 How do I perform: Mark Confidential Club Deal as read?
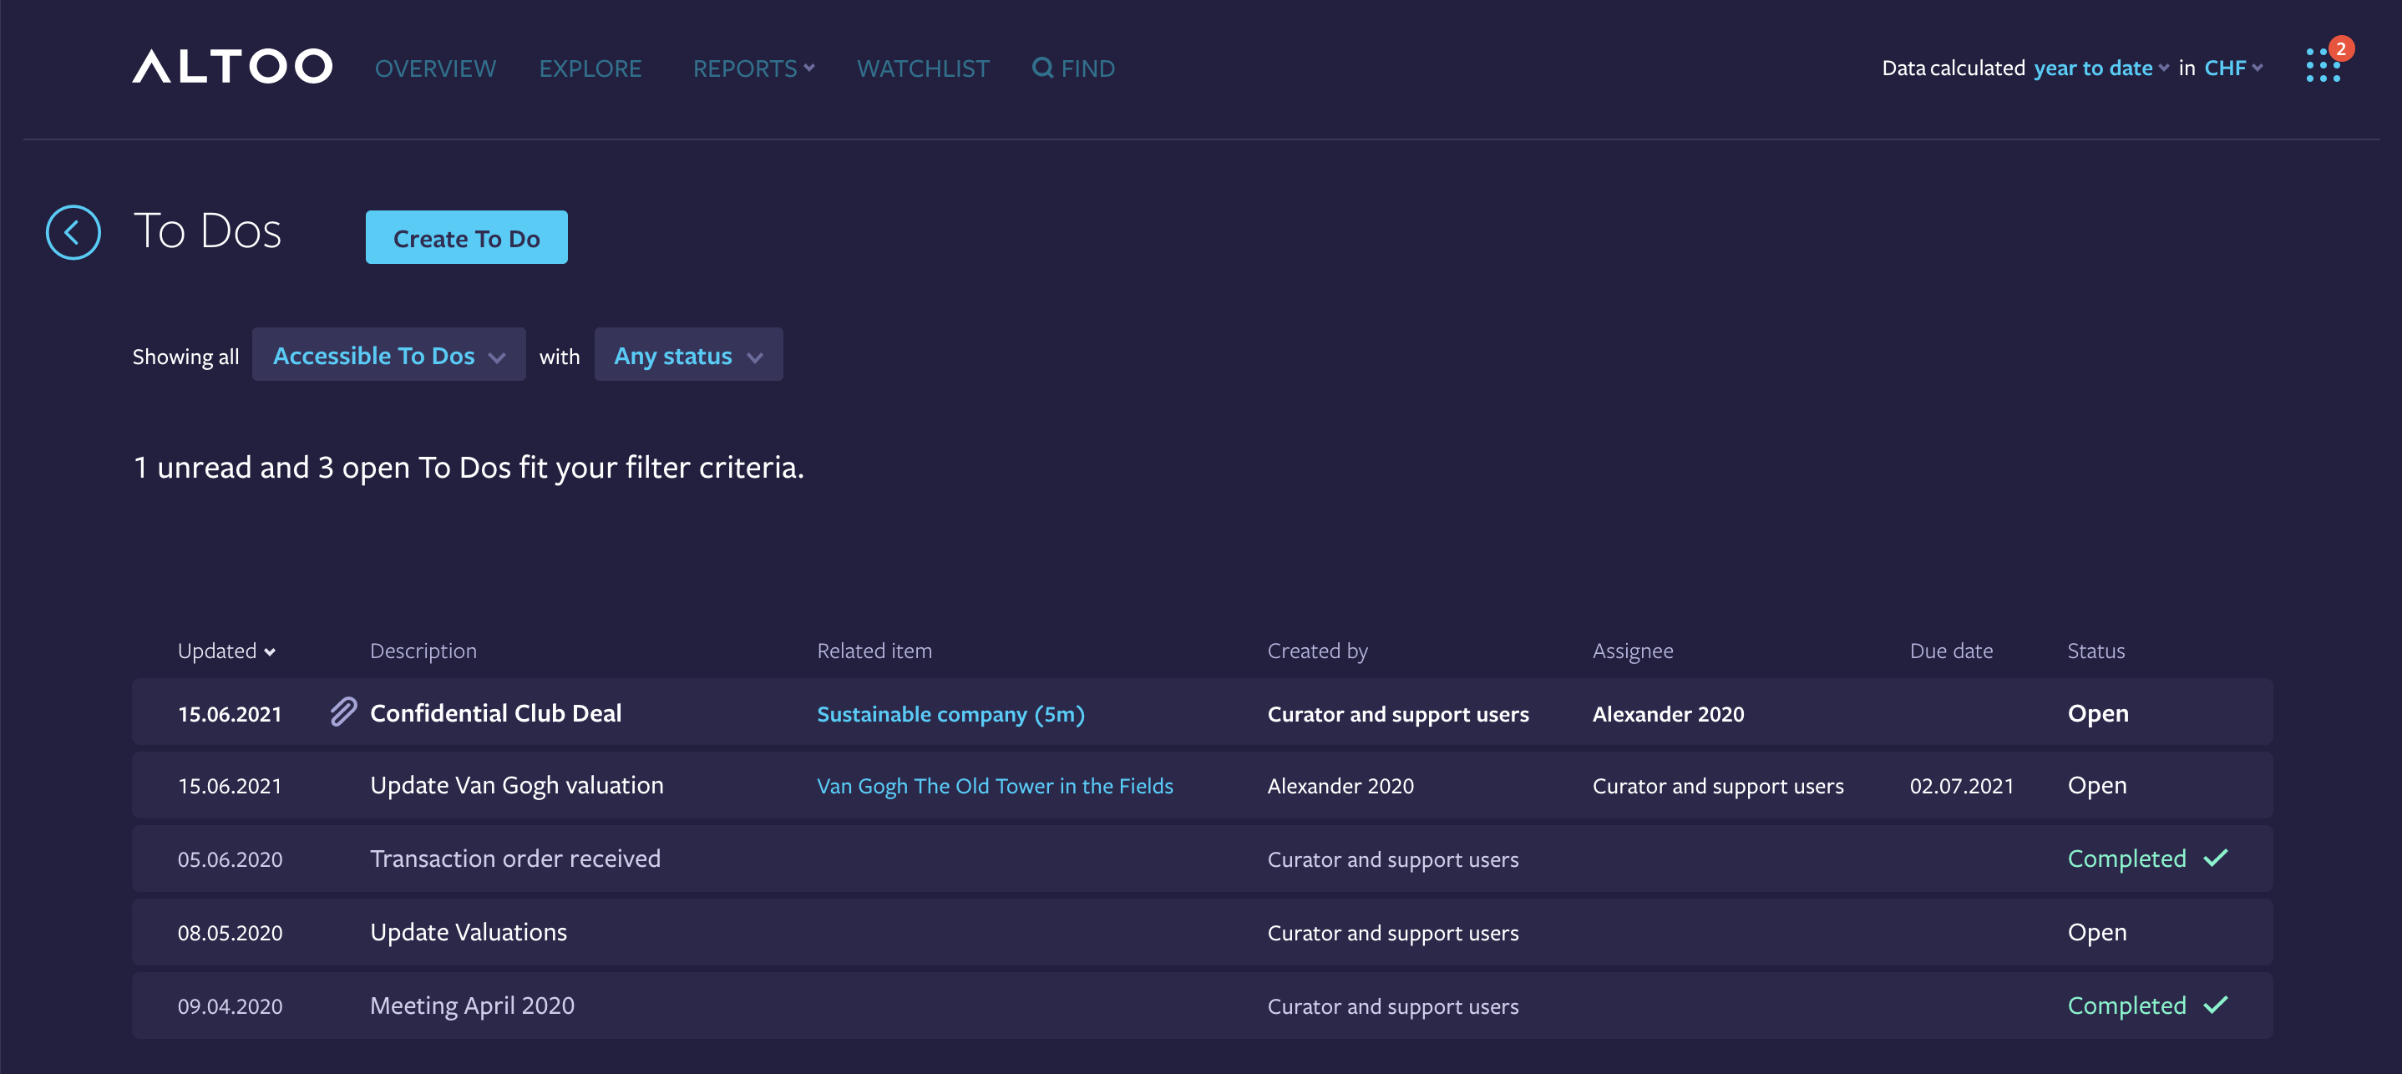click(496, 713)
